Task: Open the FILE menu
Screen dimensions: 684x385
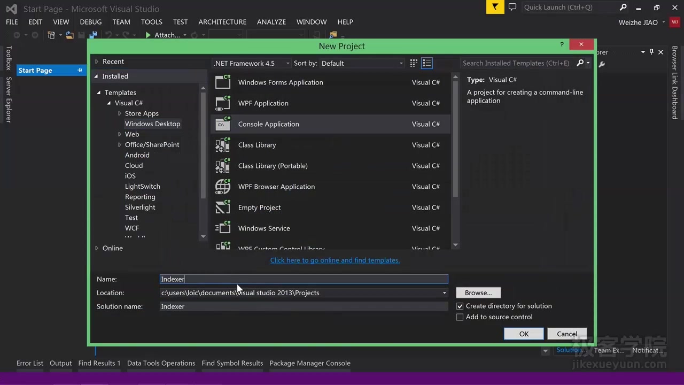Action: (x=12, y=22)
